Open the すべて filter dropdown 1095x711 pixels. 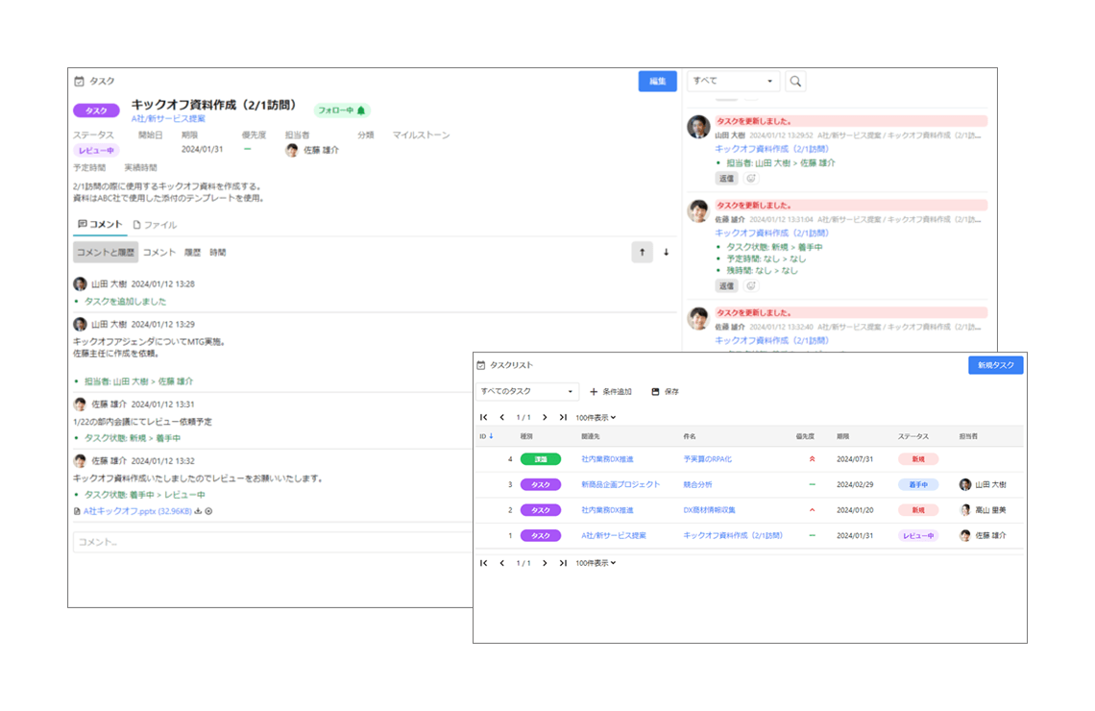coord(733,82)
